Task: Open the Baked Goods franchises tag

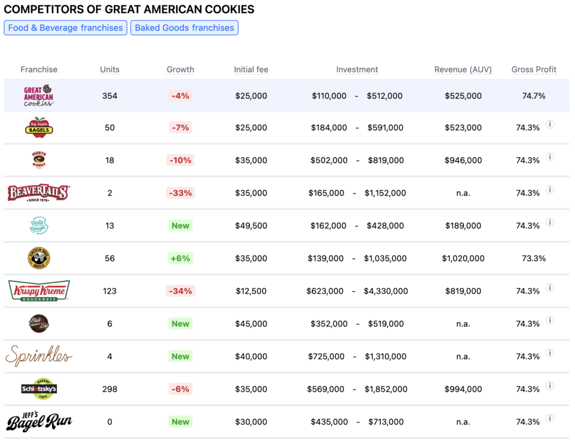Action: tap(184, 28)
